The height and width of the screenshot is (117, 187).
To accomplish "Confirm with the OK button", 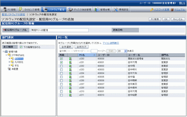I will click(x=166, y=19).
